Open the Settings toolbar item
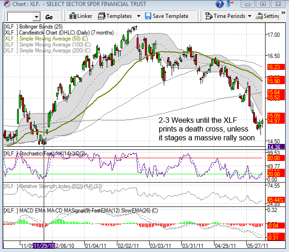This screenshot has height=252, width=289. (x=267, y=16)
